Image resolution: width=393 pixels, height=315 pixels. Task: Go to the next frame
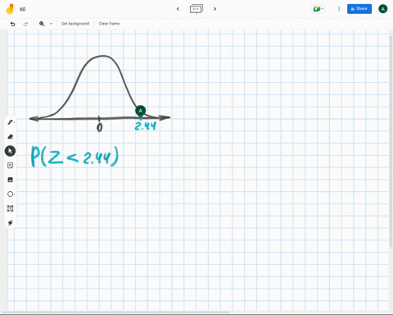pyautogui.click(x=215, y=9)
